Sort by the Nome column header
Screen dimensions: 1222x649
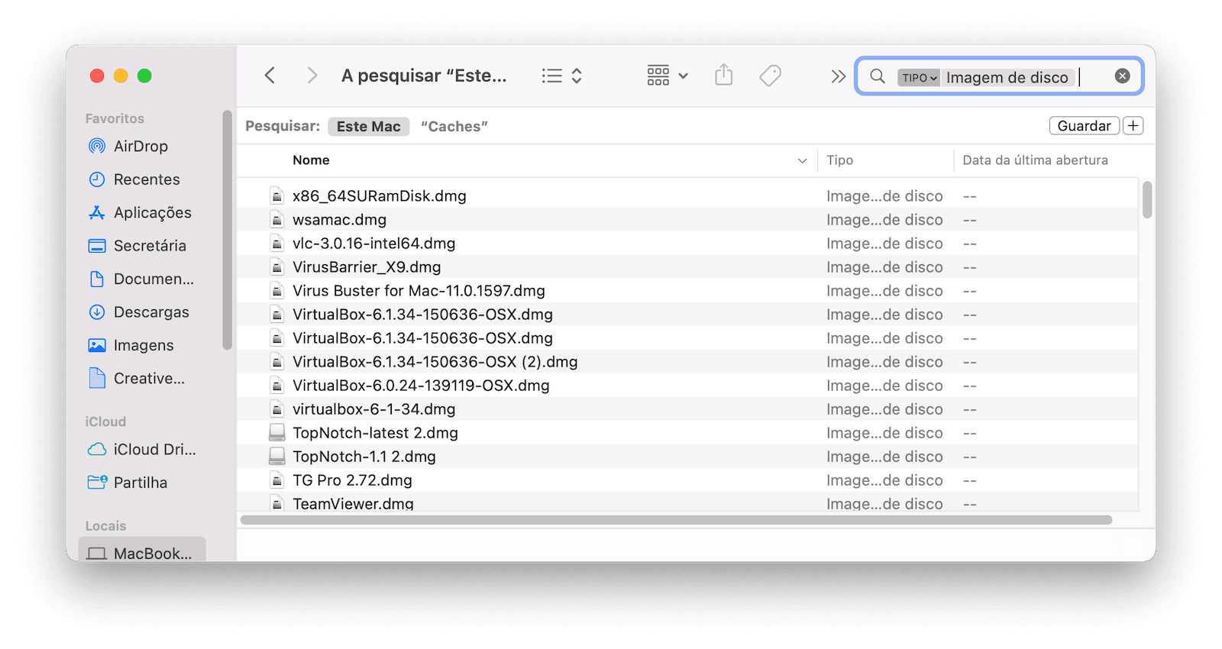311,160
